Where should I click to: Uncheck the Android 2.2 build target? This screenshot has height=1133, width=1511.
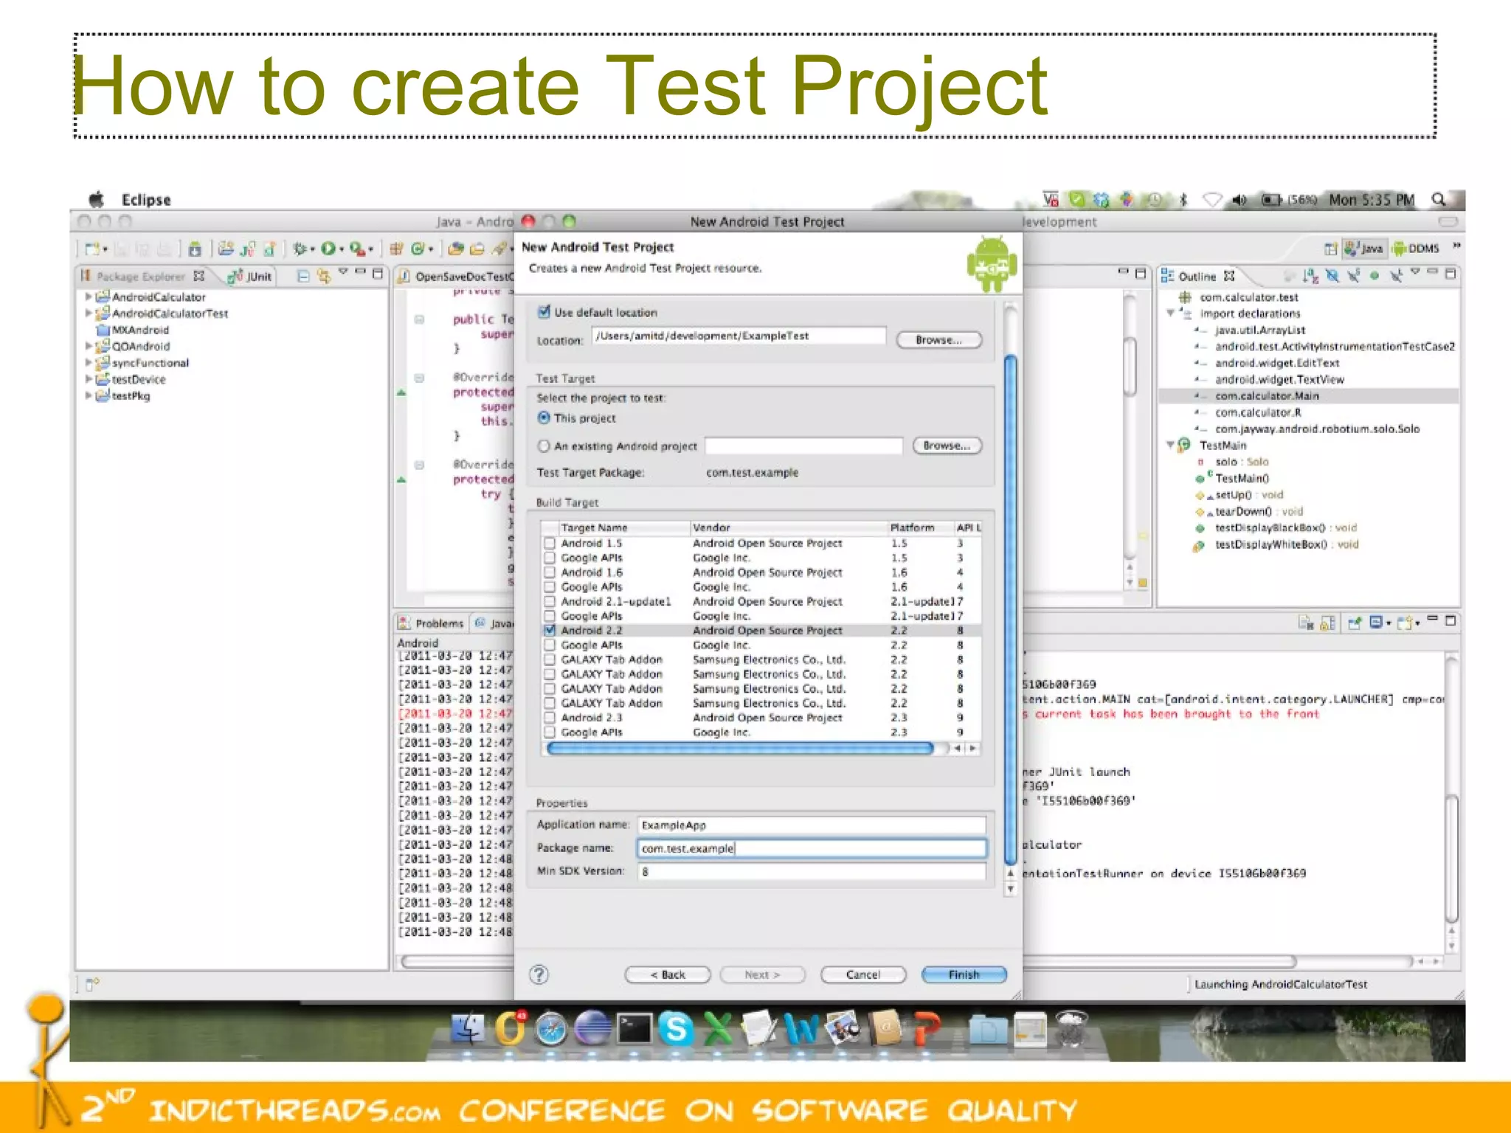click(550, 631)
